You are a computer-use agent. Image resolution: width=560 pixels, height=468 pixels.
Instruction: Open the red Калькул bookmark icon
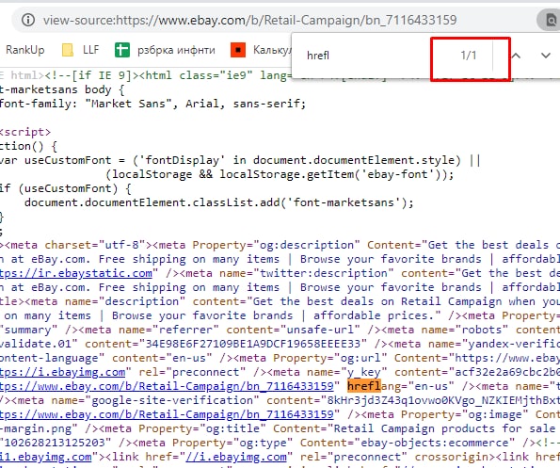(x=238, y=50)
